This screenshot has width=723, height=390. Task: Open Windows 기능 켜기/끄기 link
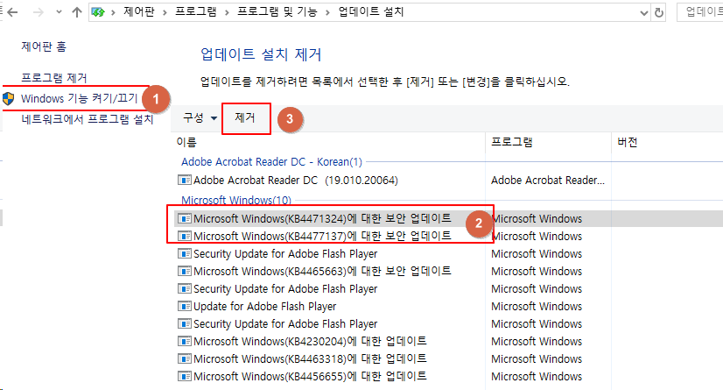tap(80, 98)
